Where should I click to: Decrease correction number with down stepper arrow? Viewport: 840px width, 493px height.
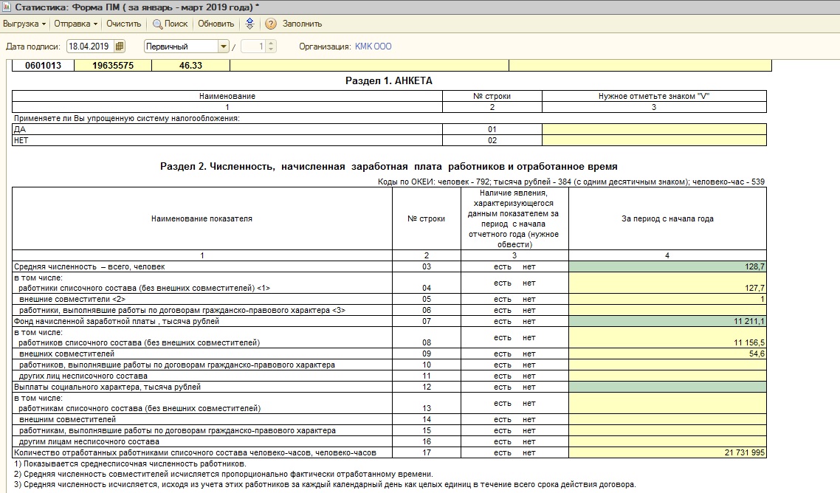(x=271, y=49)
